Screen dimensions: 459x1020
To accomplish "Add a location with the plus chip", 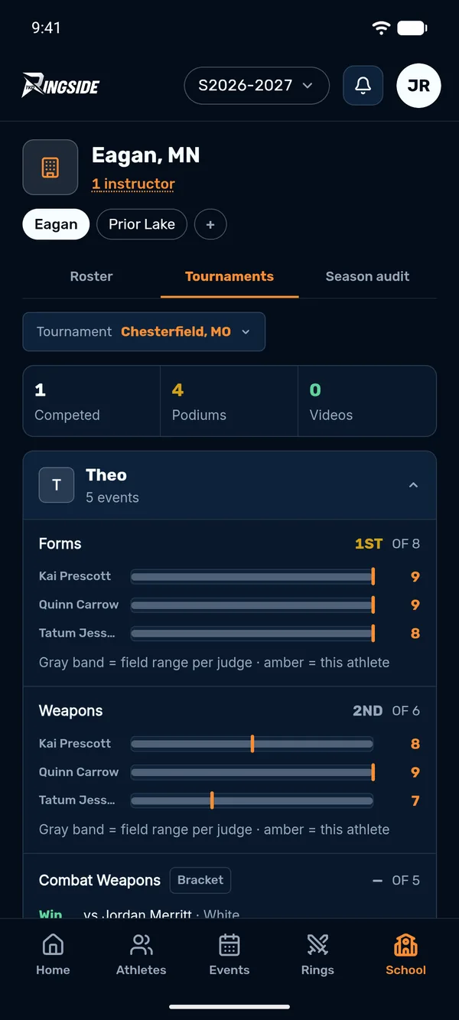I will point(210,224).
